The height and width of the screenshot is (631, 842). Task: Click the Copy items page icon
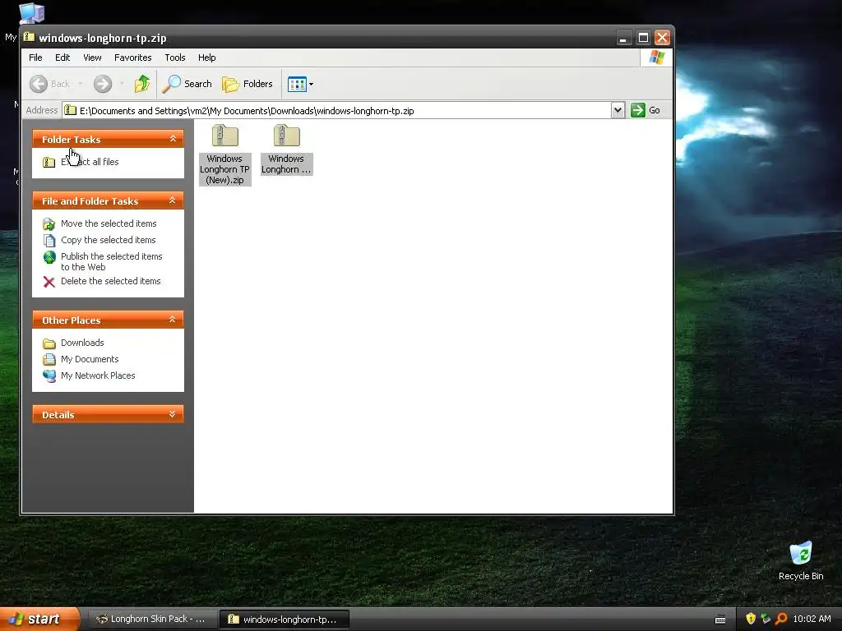point(49,241)
